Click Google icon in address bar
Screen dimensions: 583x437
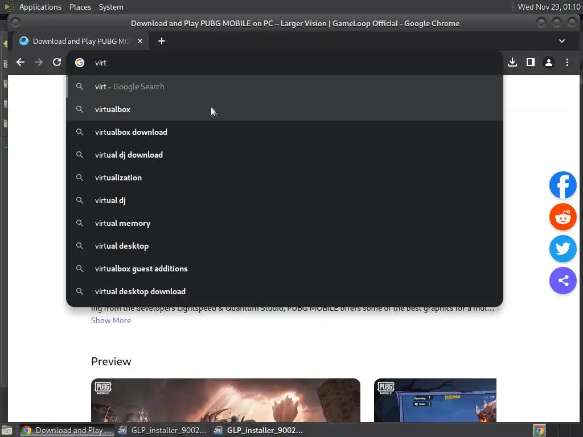pyautogui.click(x=80, y=63)
